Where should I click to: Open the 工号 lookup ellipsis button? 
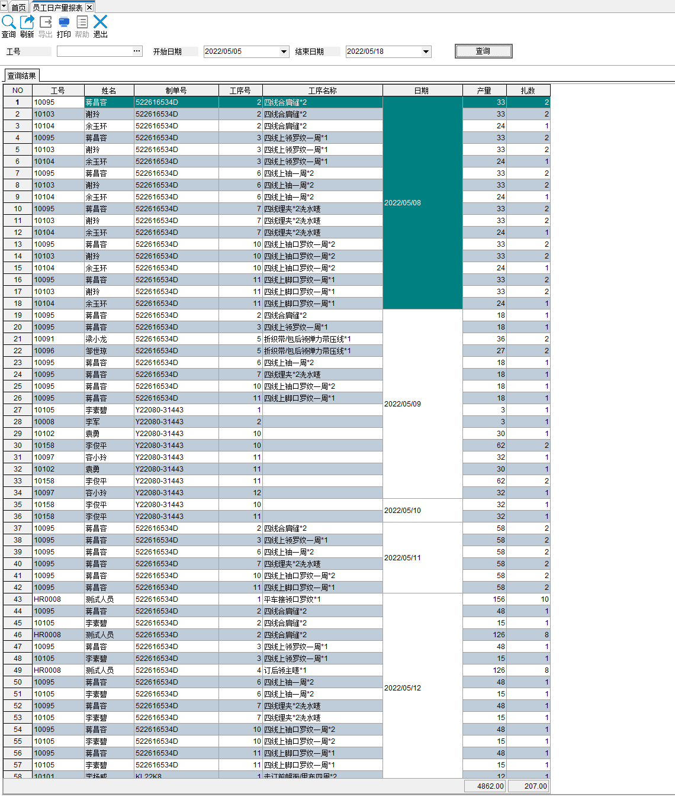coord(137,51)
